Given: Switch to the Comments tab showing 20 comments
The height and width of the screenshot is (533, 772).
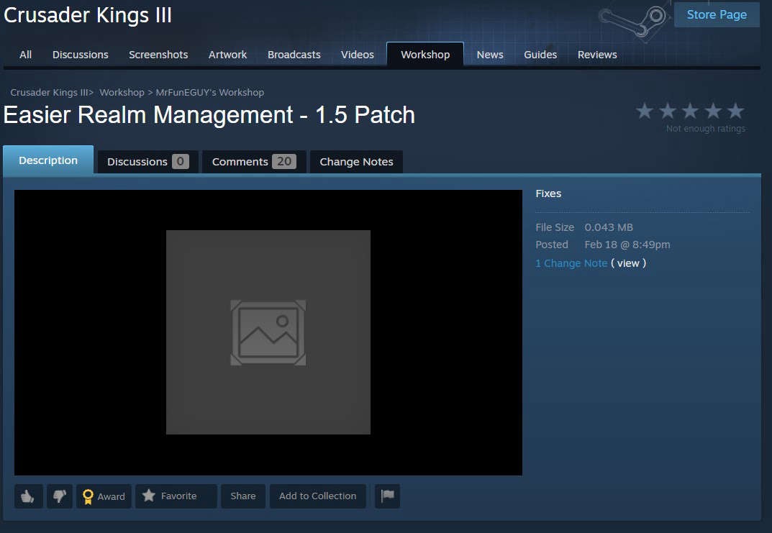Looking at the screenshot, I should [x=253, y=161].
